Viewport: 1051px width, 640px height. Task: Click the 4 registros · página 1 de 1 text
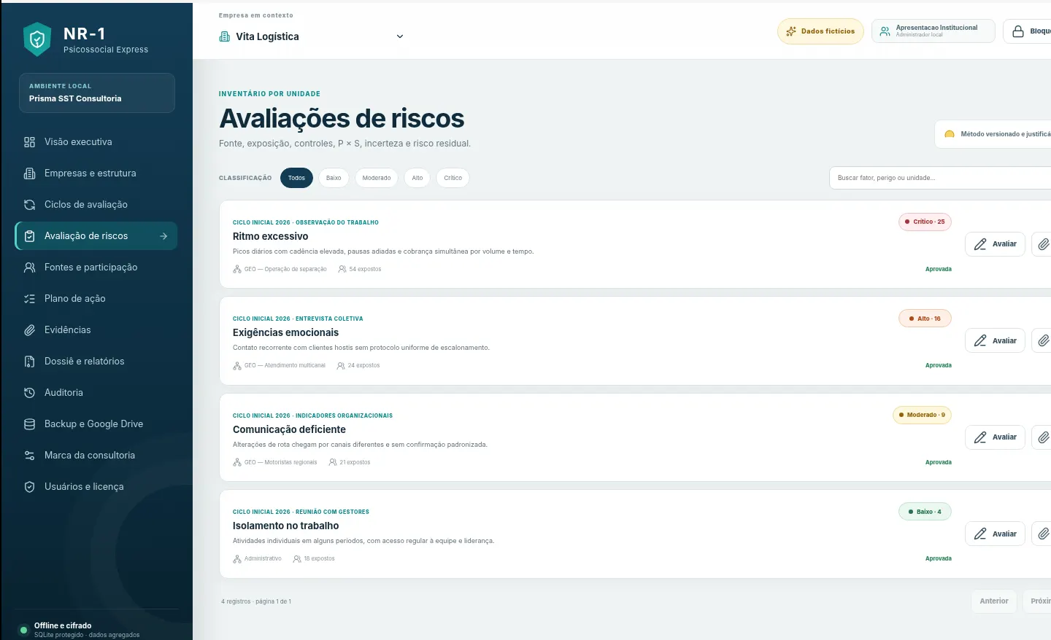coord(256,601)
